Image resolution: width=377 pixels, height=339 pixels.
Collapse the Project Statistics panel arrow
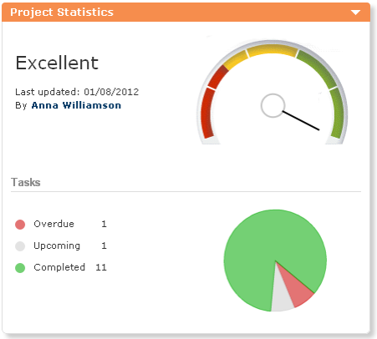(355, 13)
